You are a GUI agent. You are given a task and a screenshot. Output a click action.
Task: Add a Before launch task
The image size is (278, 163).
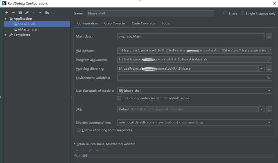pos(77,150)
